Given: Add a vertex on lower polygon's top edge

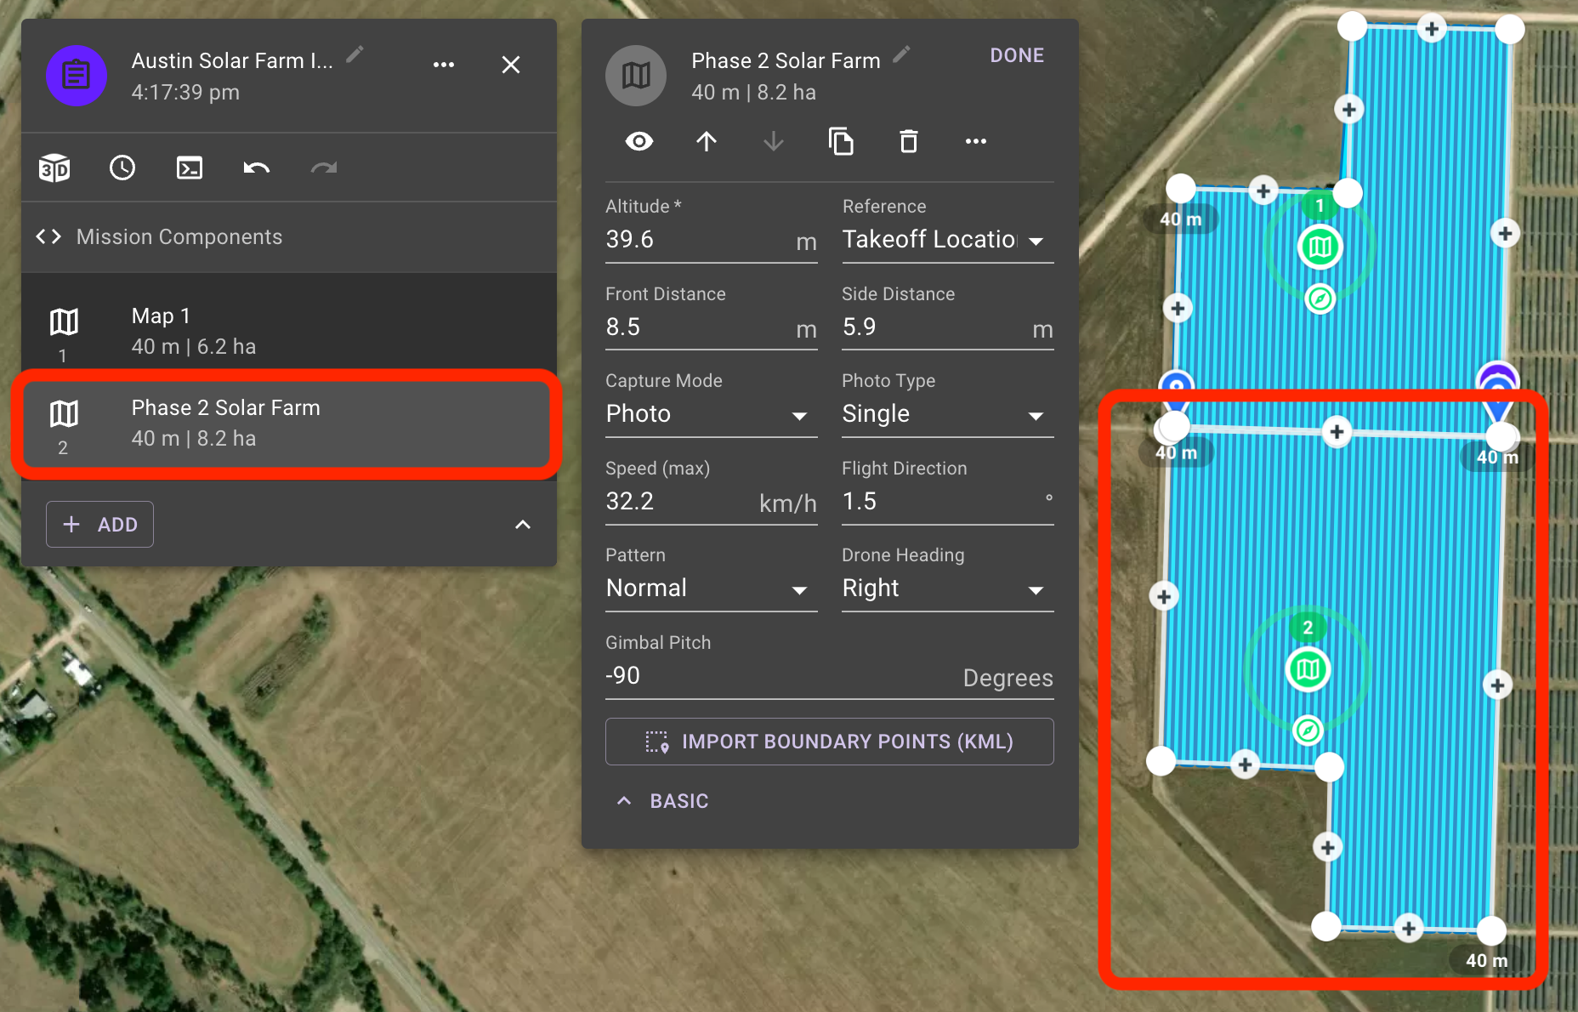Looking at the screenshot, I should pos(1337,431).
